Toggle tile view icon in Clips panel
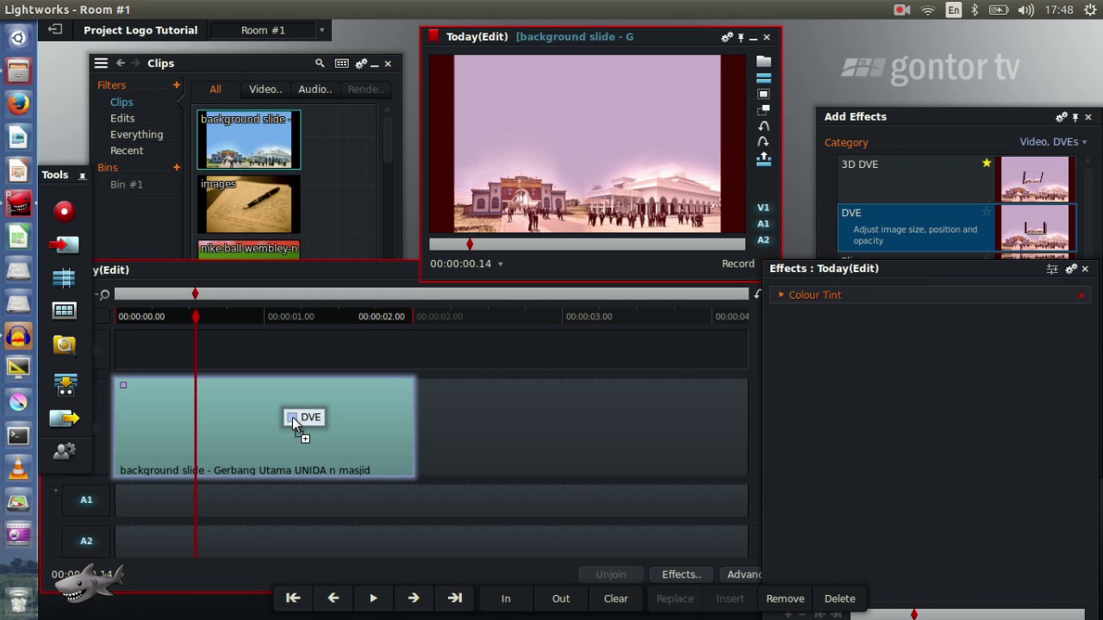The width and height of the screenshot is (1103, 620). (x=342, y=63)
